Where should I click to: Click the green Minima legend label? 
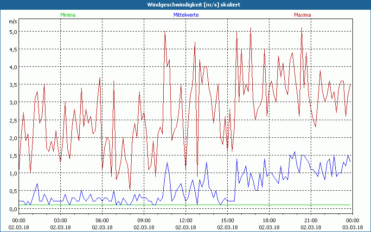[x=67, y=15]
